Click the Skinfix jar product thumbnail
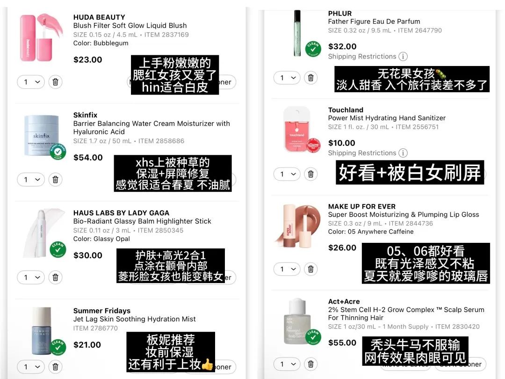 click(42, 136)
